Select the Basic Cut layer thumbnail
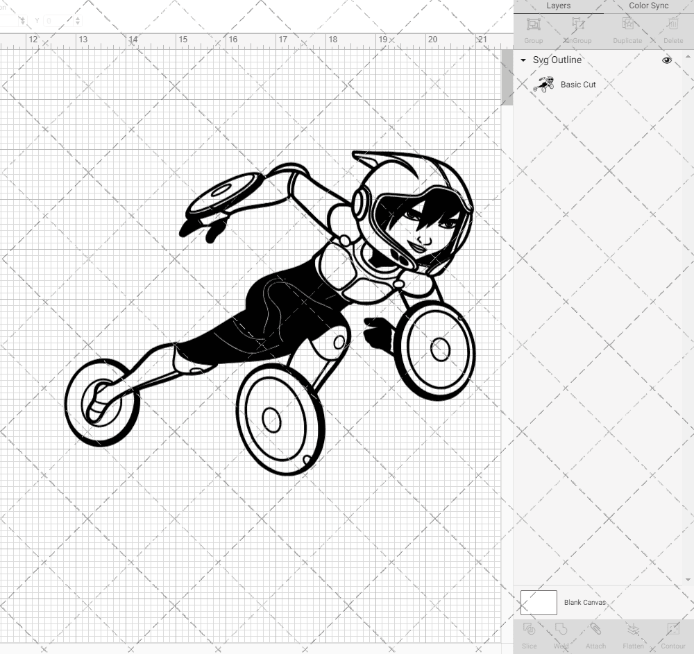The width and height of the screenshot is (694, 654). pos(543,85)
